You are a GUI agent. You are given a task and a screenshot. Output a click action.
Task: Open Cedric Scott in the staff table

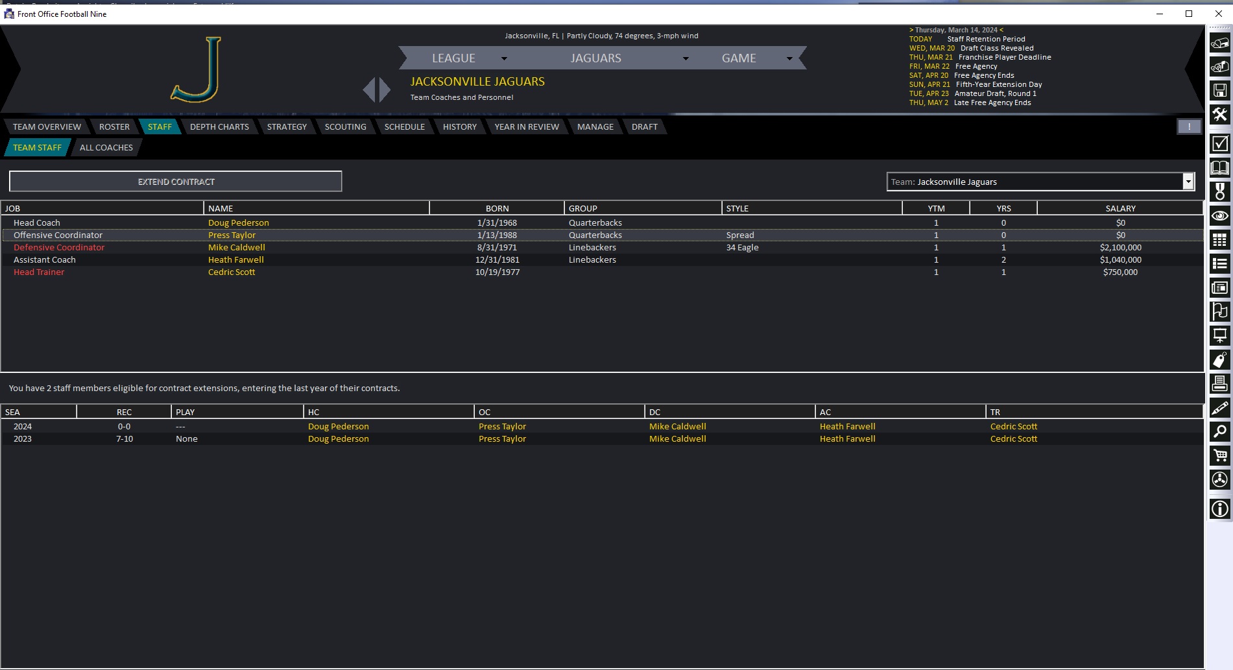pyautogui.click(x=232, y=272)
